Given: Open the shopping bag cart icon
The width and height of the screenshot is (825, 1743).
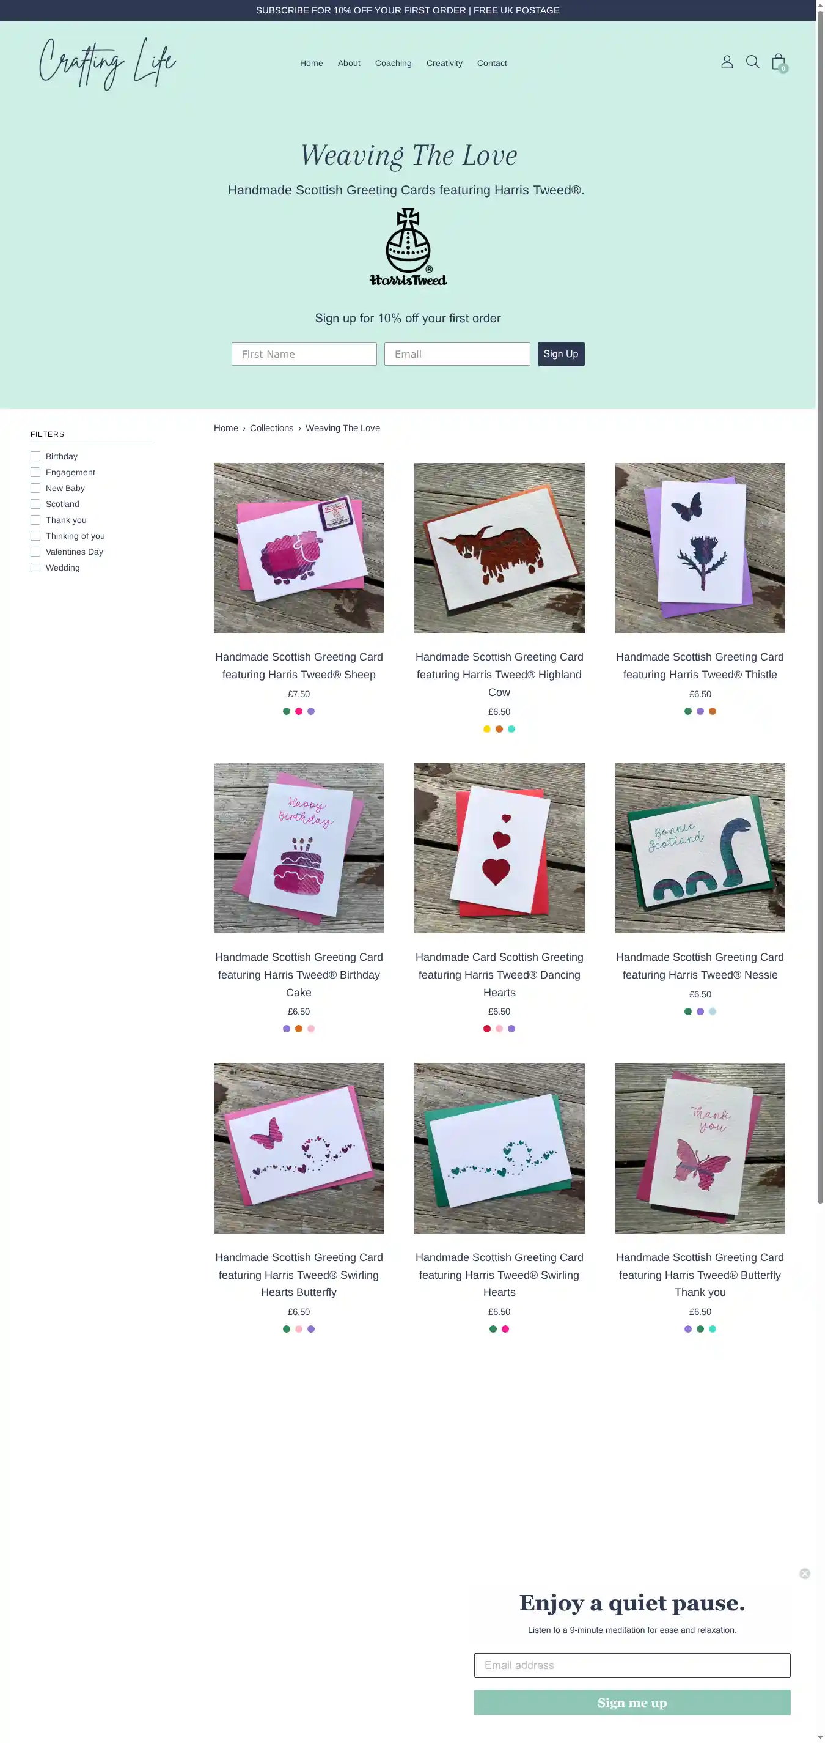Looking at the screenshot, I should pos(779,63).
